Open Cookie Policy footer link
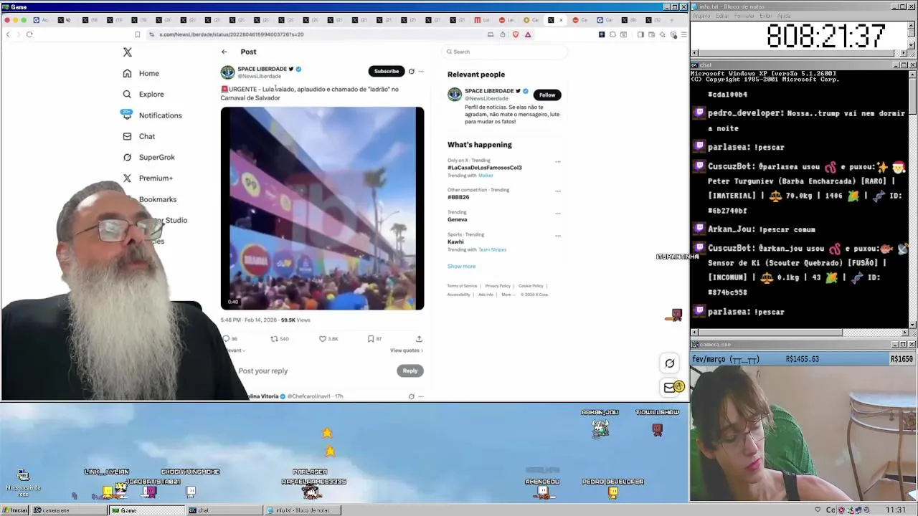The height and width of the screenshot is (516, 918). point(531,286)
